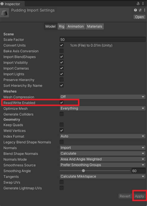The width and height of the screenshot is (147, 206).
Task: Click the Smoothing Angle slider handle
Action: (x=83, y=171)
